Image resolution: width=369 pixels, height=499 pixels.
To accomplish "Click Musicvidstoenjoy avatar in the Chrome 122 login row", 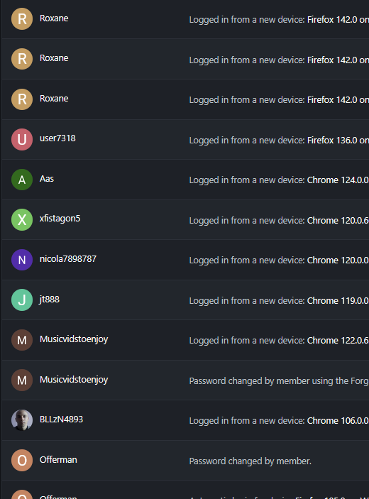I will coord(22,340).
